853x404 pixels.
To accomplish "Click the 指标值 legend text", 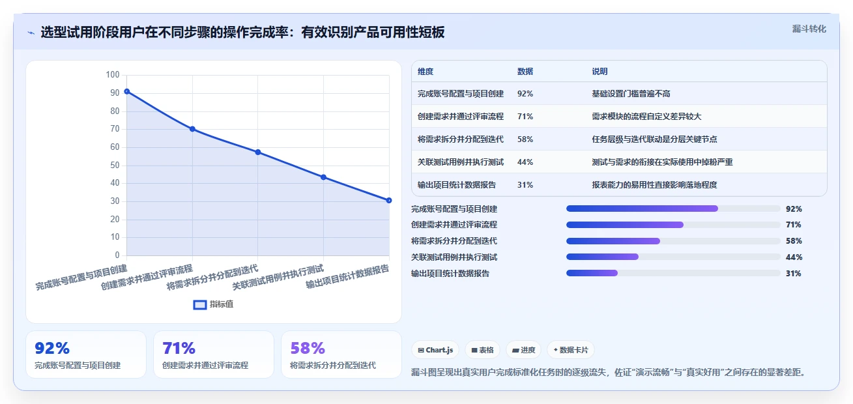I will [222, 304].
